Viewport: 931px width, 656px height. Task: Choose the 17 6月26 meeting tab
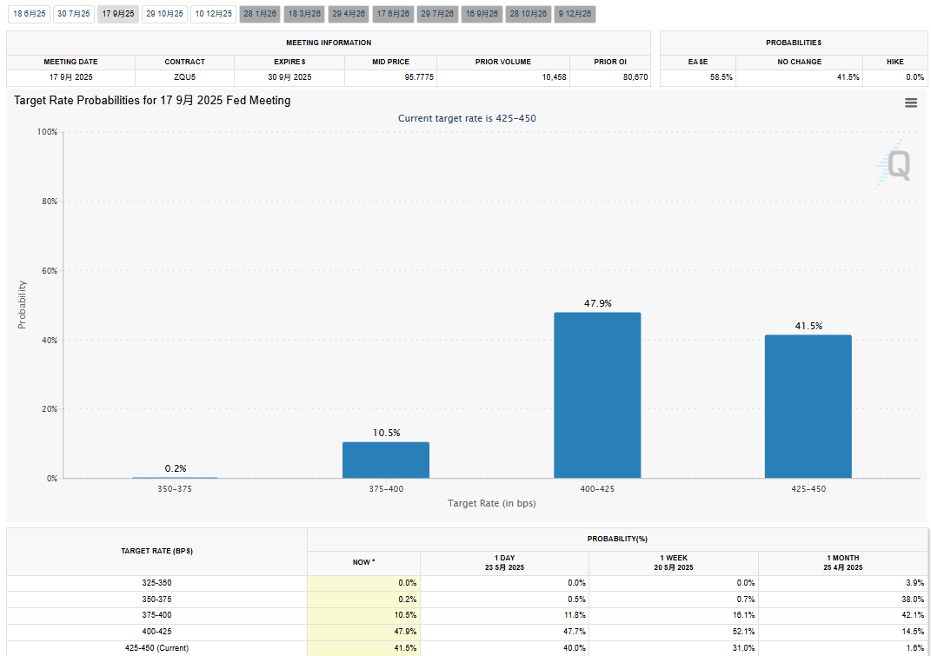pos(393,14)
